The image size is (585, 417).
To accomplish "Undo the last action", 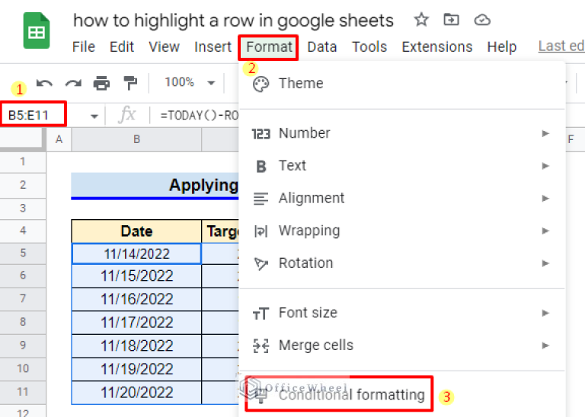I will 45,82.
